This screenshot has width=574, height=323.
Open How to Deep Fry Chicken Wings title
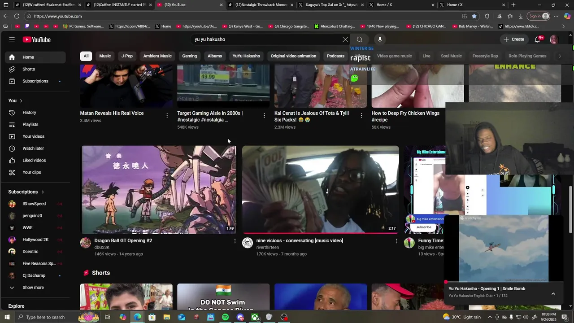405,117
